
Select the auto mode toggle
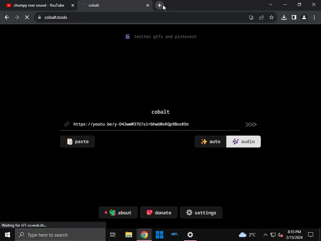[x=210, y=142]
